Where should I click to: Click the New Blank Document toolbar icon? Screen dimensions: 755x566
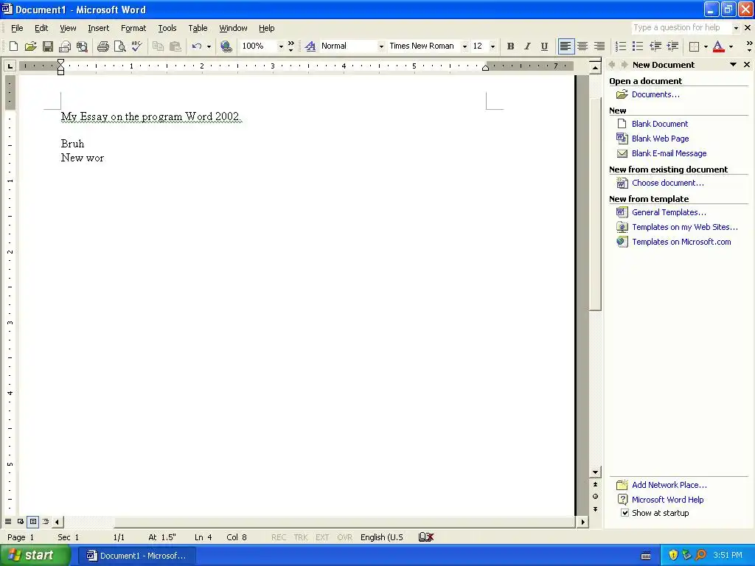13,46
